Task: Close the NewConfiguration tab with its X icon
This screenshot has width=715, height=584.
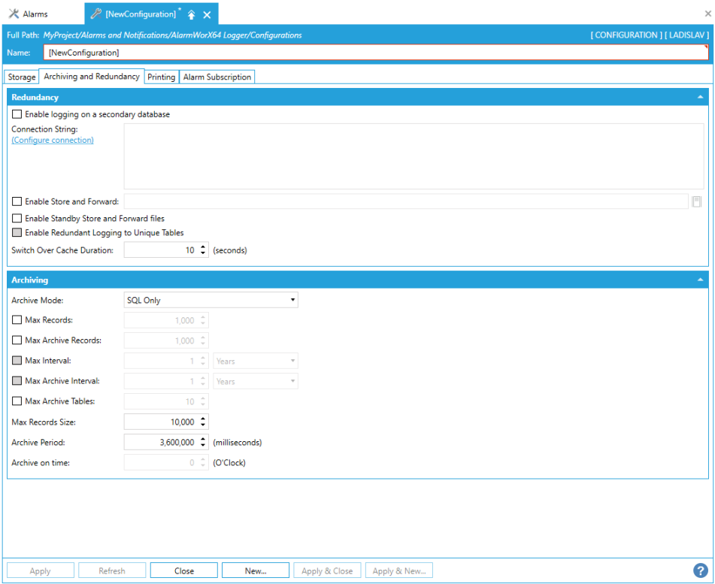Action: [x=207, y=14]
